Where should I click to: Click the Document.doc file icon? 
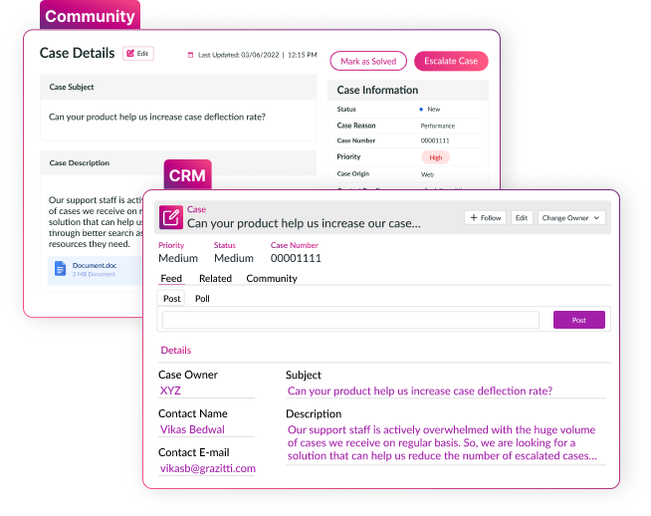click(60, 268)
